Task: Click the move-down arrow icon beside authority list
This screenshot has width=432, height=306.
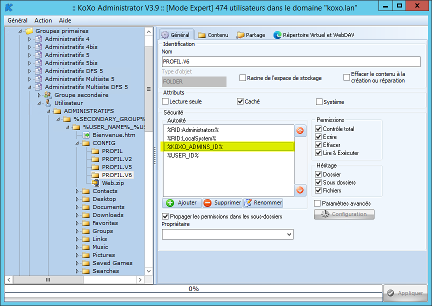Action: pyautogui.click(x=300, y=190)
